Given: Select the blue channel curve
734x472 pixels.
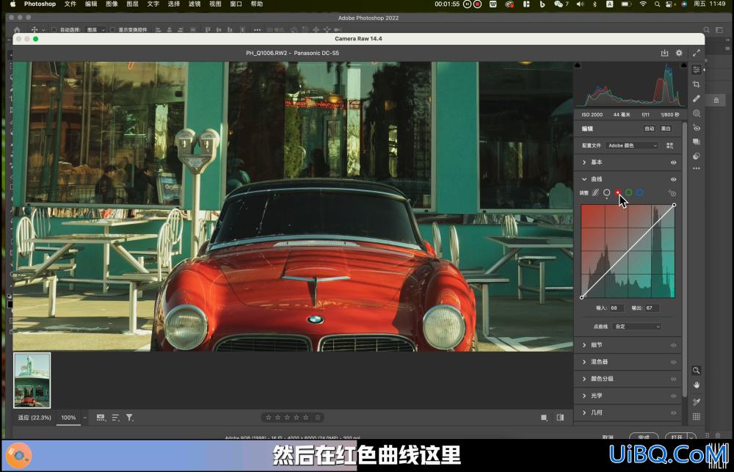Looking at the screenshot, I should [x=639, y=192].
